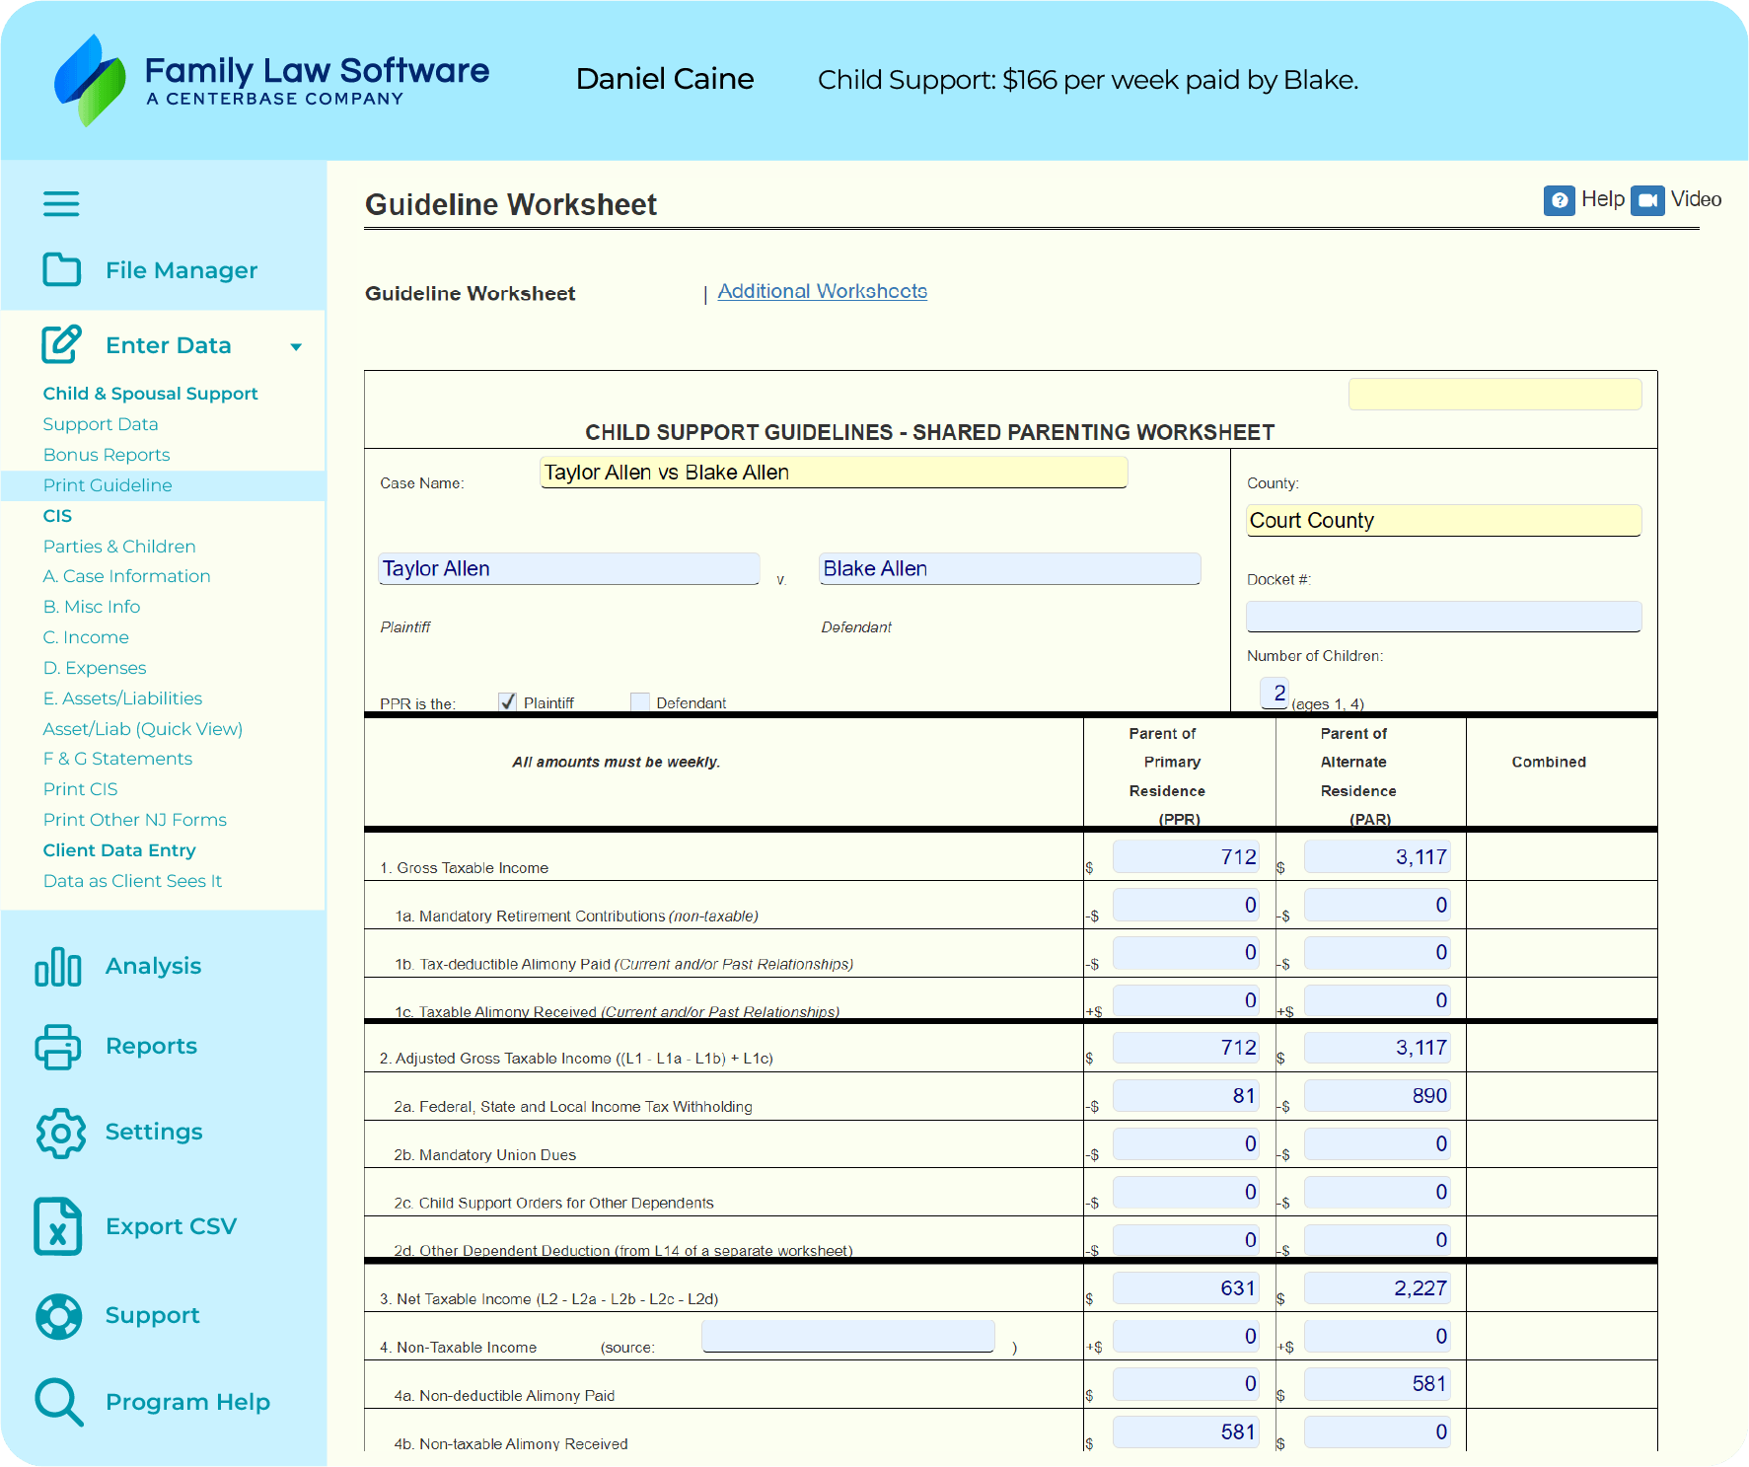
Task: Click the Export CSV file icon
Action: point(58,1226)
